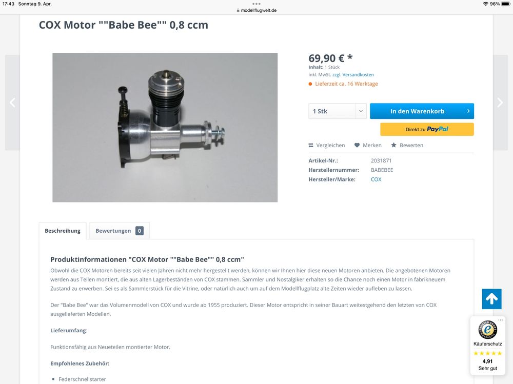Click the Bewerten star icon
The image size is (513, 384).
(393, 145)
